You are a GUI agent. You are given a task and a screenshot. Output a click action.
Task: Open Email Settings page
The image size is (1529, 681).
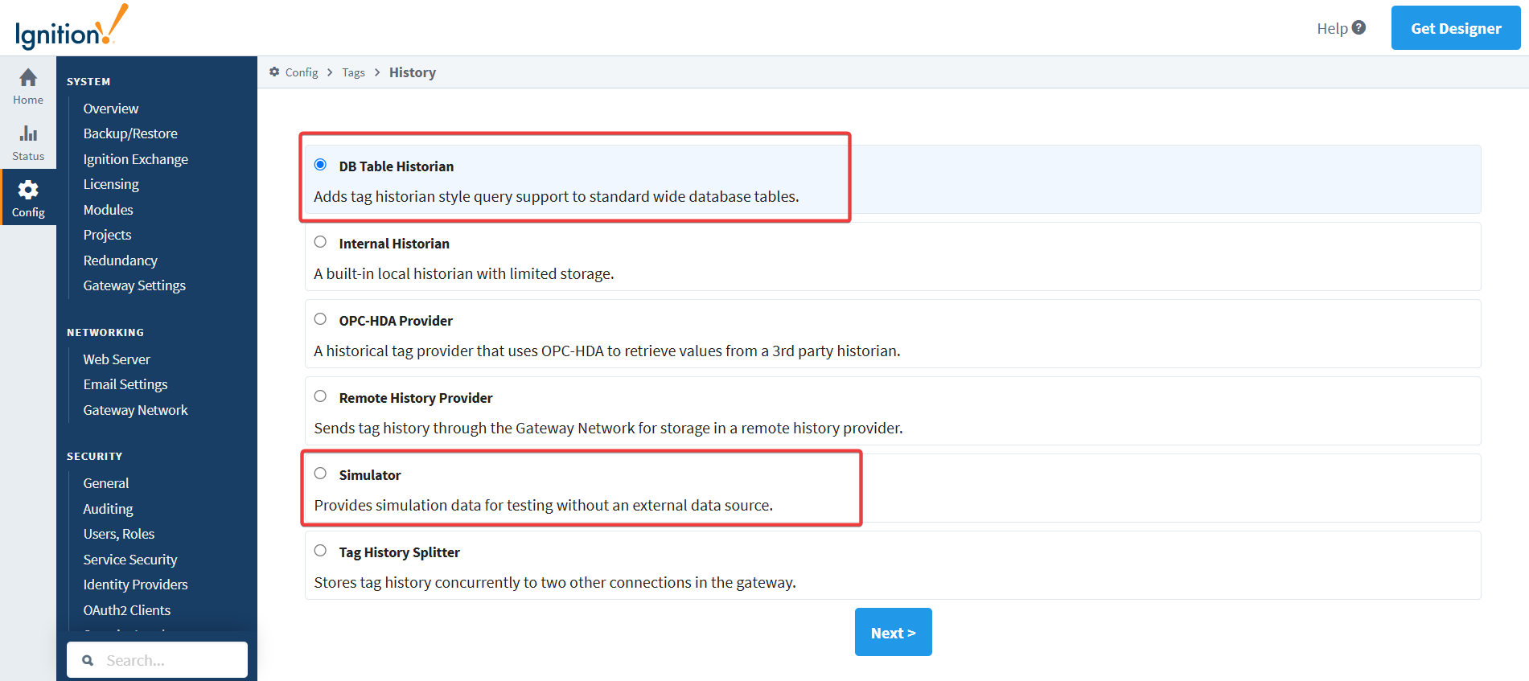pos(125,384)
